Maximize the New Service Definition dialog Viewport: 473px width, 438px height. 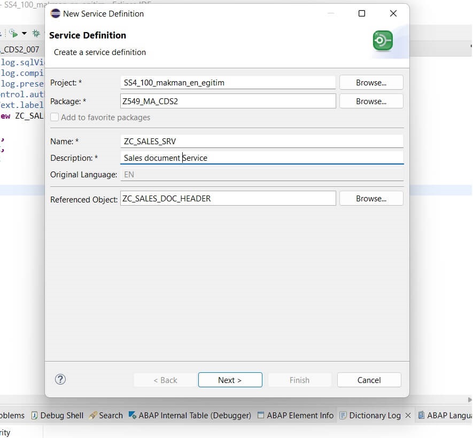(362, 13)
